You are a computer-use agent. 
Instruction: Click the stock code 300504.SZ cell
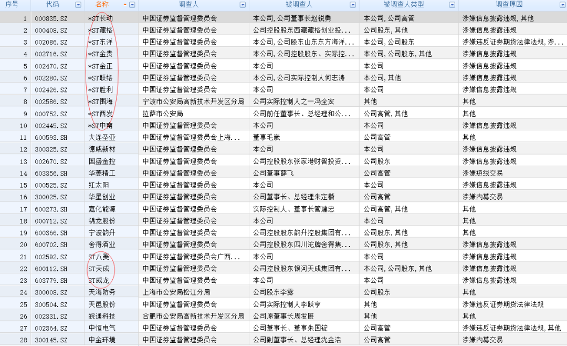tap(51, 304)
